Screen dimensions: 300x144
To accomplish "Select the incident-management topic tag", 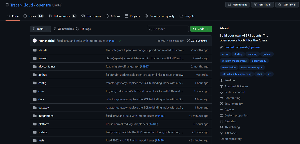I will click(x=234, y=61).
